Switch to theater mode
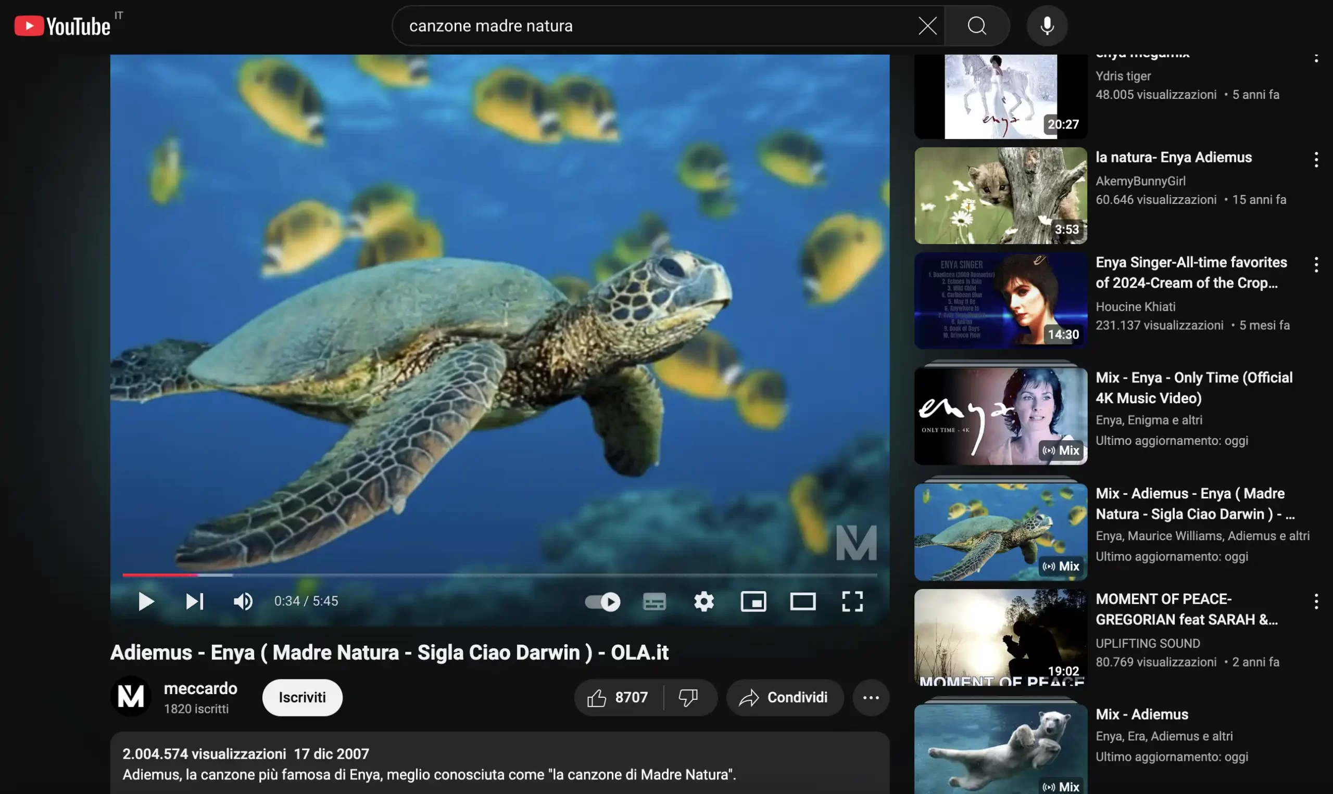The image size is (1333, 794). click(x=802, y=601)
